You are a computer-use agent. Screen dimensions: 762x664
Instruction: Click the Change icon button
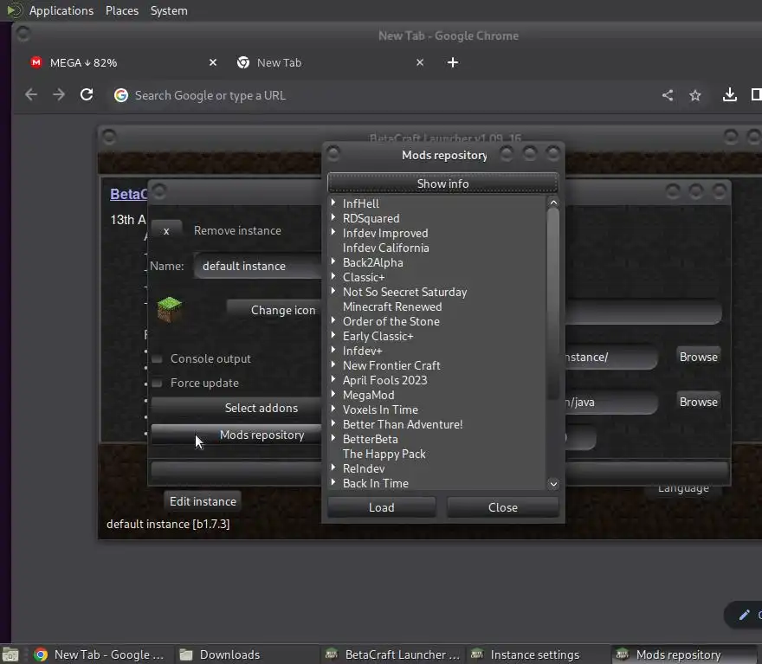(x=274, y=310)
